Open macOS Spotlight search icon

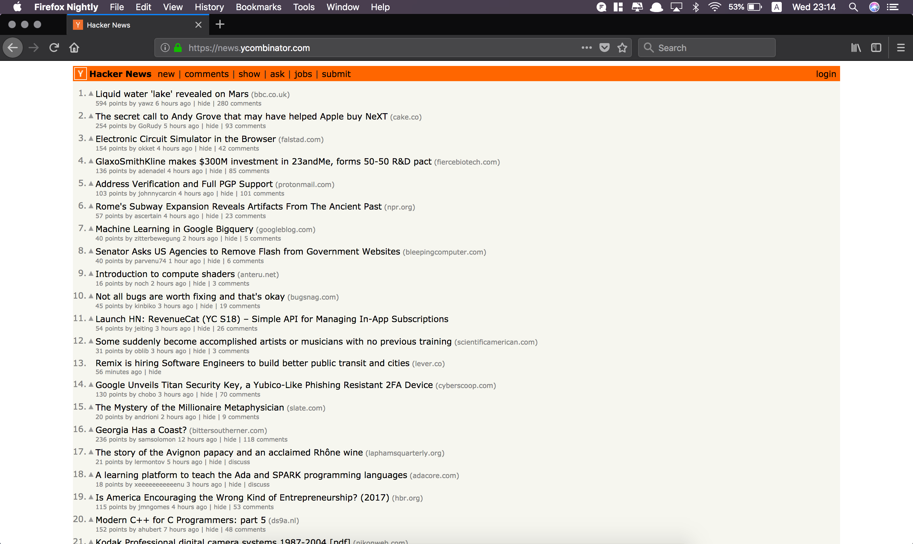853,7
